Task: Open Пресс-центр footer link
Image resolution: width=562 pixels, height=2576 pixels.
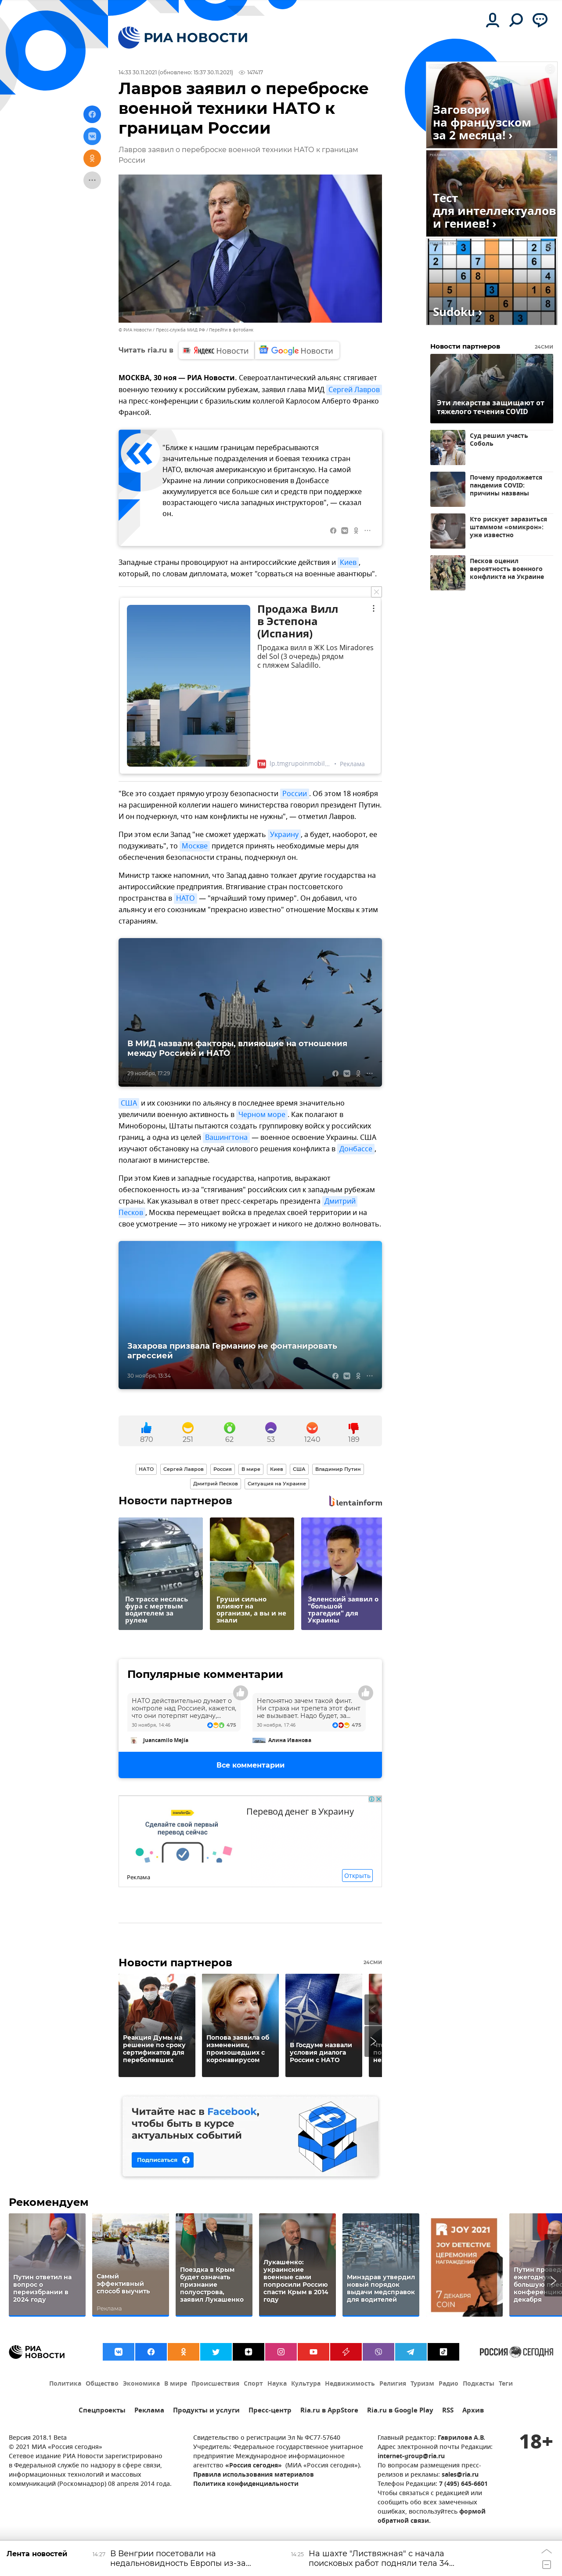Action: point(270,2410)
